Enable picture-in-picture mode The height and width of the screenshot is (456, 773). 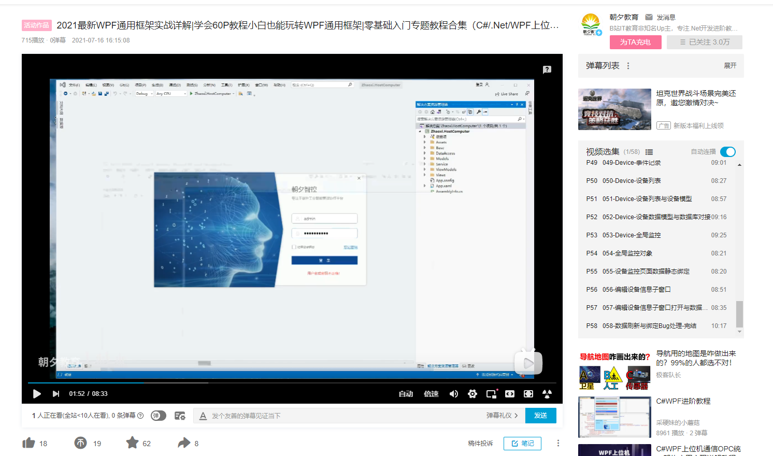coord(492,394)
